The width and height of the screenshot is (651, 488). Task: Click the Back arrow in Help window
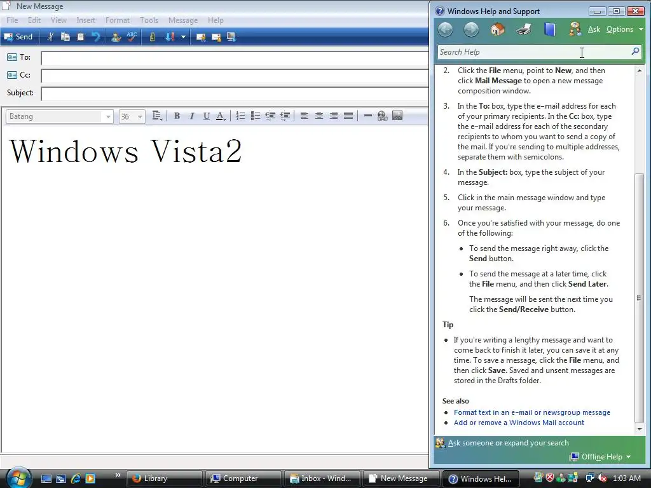click(x=445, y=29)
